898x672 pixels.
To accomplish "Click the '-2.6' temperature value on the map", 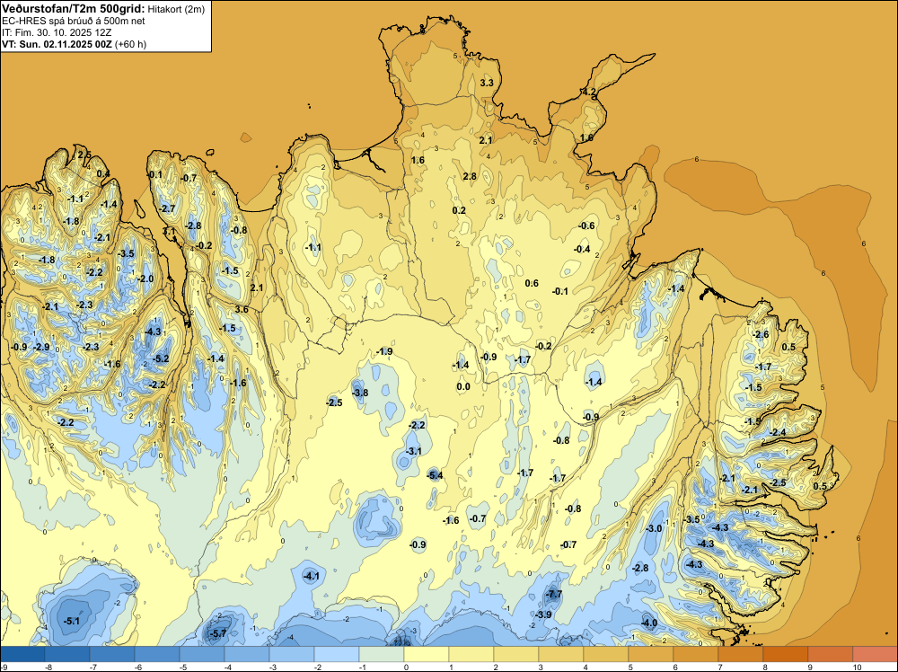I will [x=761, y=334].
